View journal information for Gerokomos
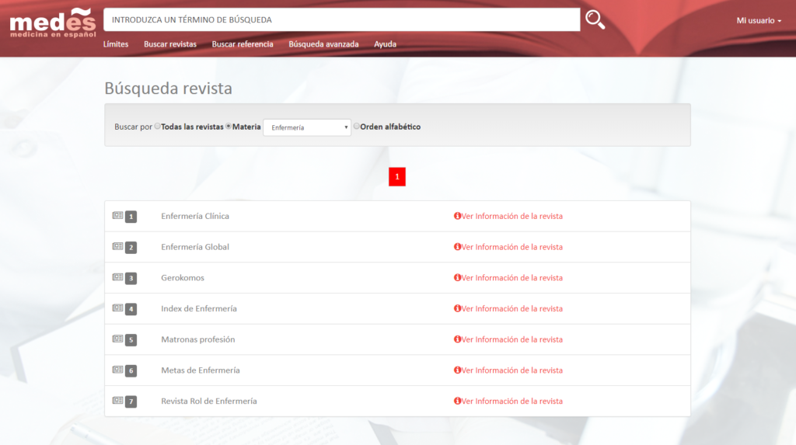The height and width of the screenshot is (445, 796). coord(511,278)
